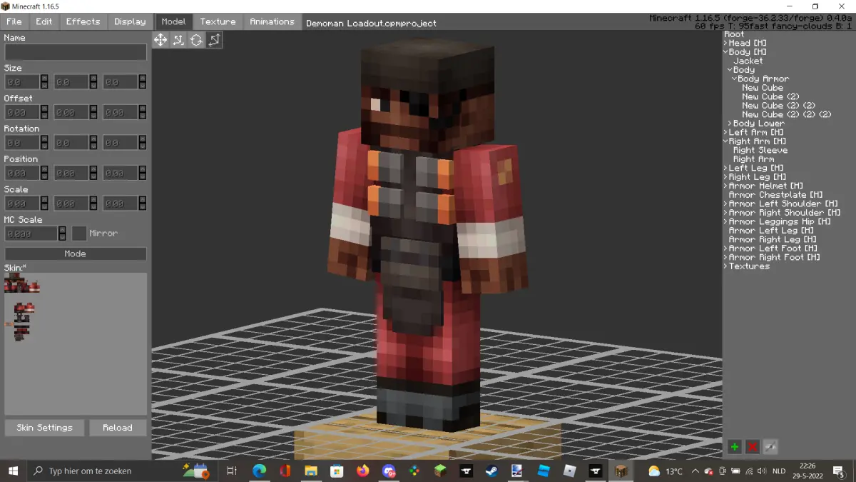Screen dimensions: 856x482
Task: Select the move/position gizmo tool
Action: coord(160,40)
